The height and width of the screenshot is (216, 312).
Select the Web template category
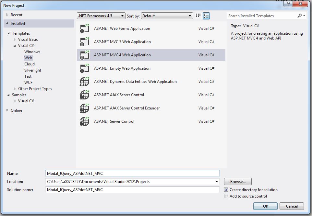(28, 58)
